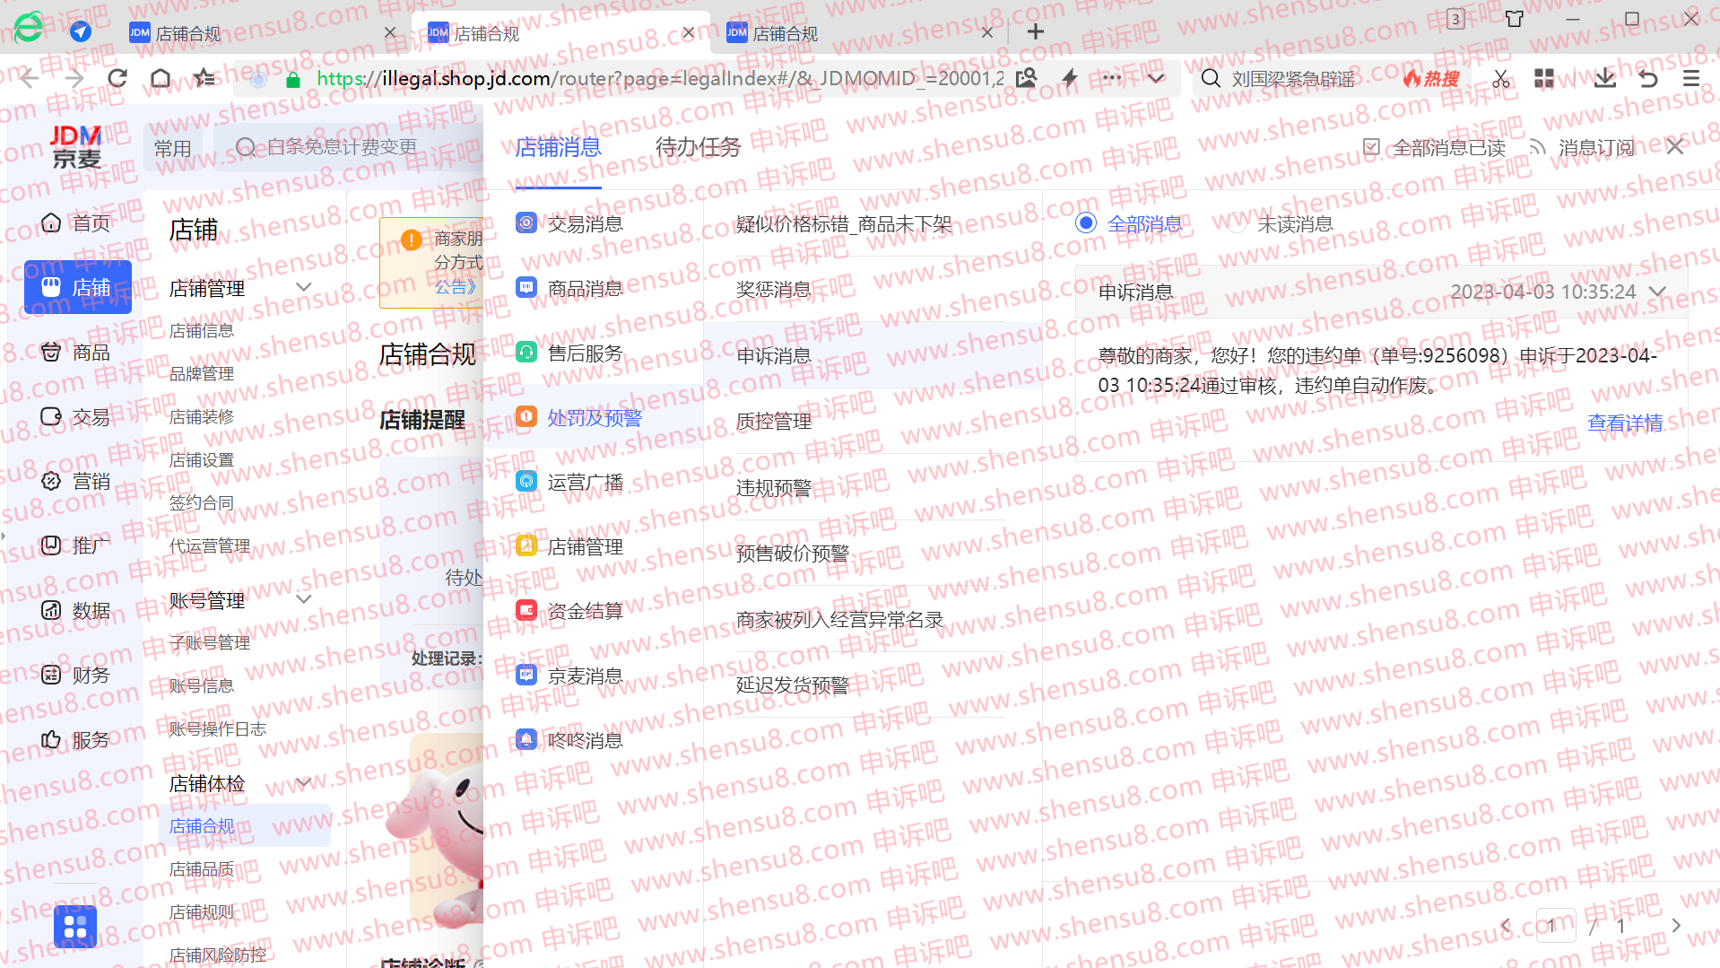Click 常用 button near search
Screen dimensions: 1720x968
[172, 147]
